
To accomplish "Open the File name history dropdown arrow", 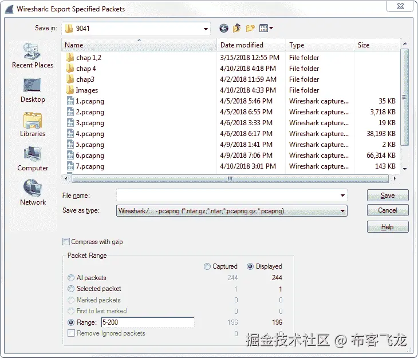I will (x=342, y=196).
